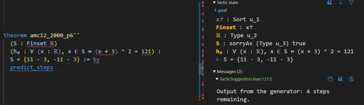Click hypothesis 'S : sorryAx (Type u_3) true'
This screenshot has height=105, width=364.
(261, 43)
